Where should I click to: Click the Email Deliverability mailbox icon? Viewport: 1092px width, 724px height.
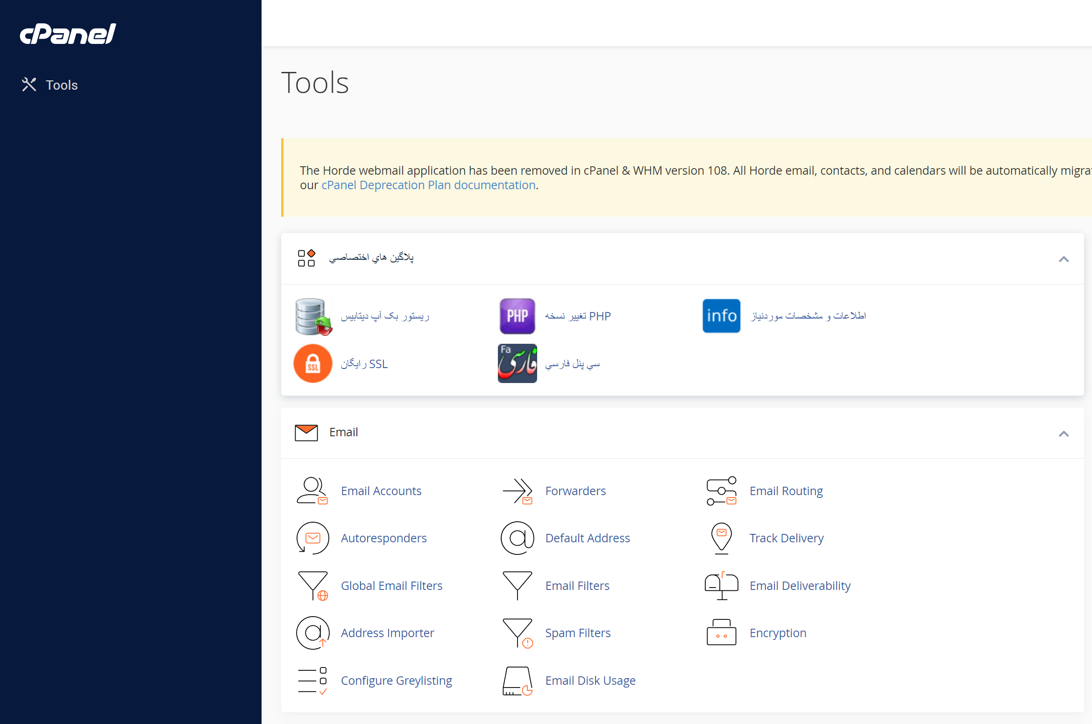721,586
